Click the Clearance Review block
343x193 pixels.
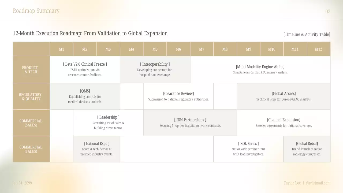click(x=178, y=96)
